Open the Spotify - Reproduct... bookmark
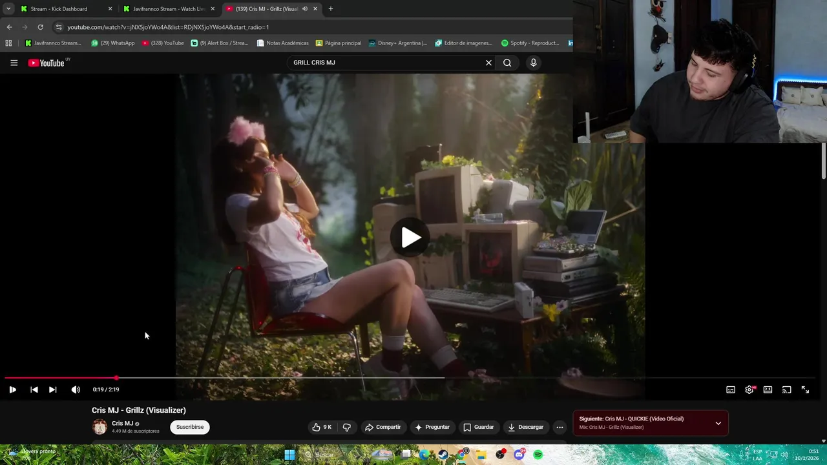The image size is (827, 465). tap(530, 43)
